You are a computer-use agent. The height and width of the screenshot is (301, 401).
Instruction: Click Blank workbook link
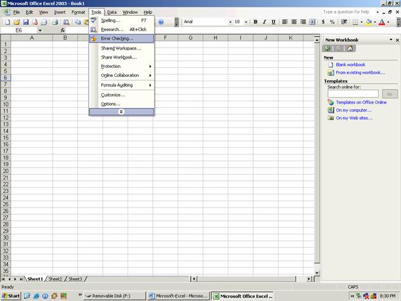[x=351, y=65]
